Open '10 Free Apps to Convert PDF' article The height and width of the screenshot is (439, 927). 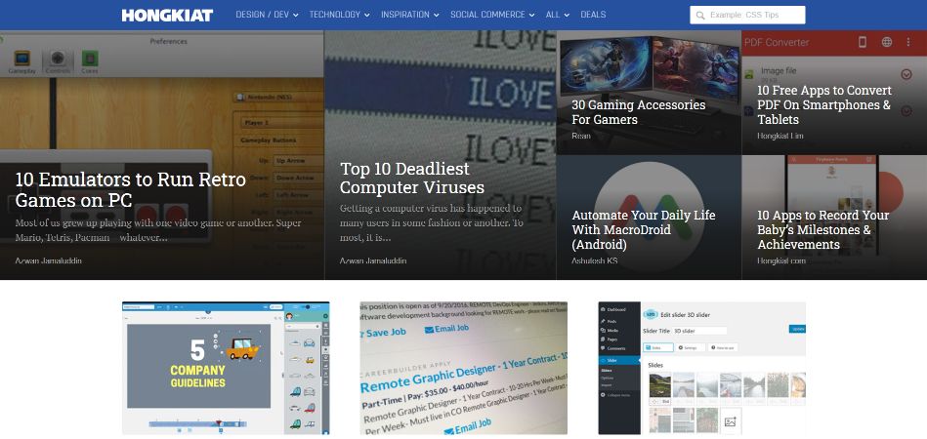click(x=824, y=105)
